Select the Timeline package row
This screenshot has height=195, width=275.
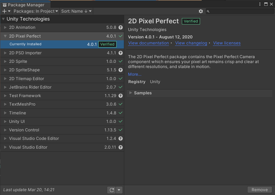62,113
